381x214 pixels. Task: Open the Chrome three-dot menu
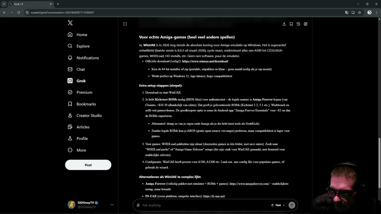(x=377, y=12)
